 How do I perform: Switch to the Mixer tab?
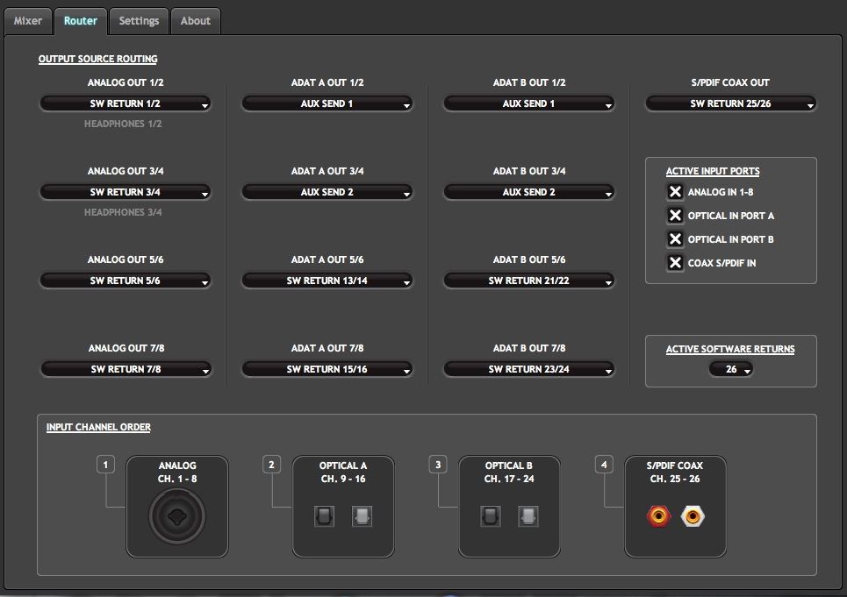[28, 21]
